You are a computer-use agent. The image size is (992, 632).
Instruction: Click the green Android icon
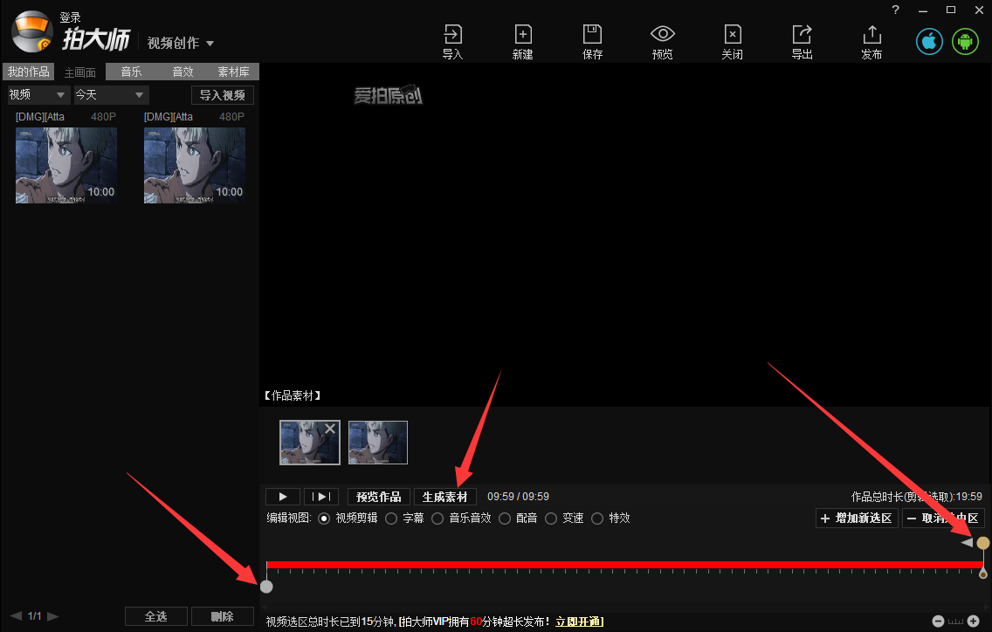click(965, 40)
